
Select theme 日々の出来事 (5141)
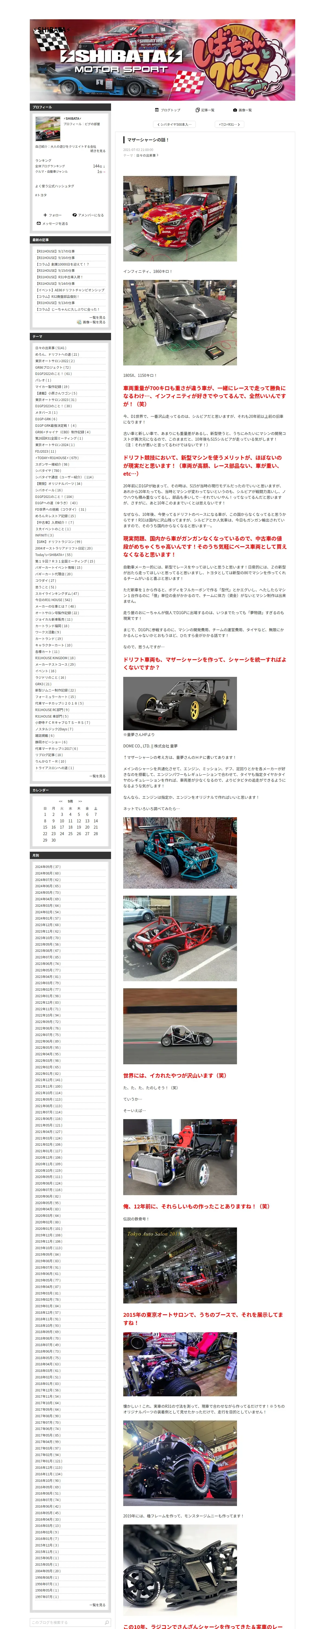coord(50,348)
